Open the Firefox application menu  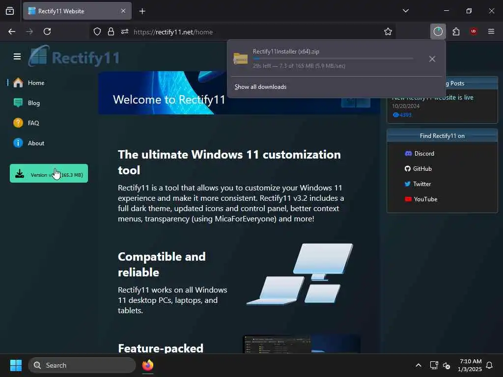click(491, 31)
